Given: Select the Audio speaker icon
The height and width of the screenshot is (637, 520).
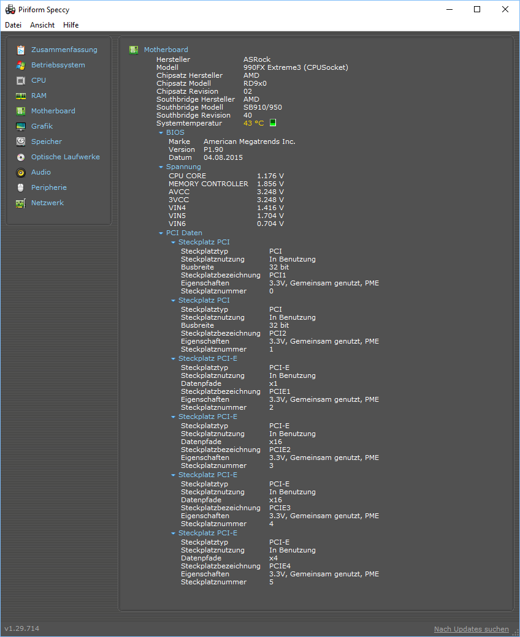Looking at the screenshot, I should [x=21, y=173].
